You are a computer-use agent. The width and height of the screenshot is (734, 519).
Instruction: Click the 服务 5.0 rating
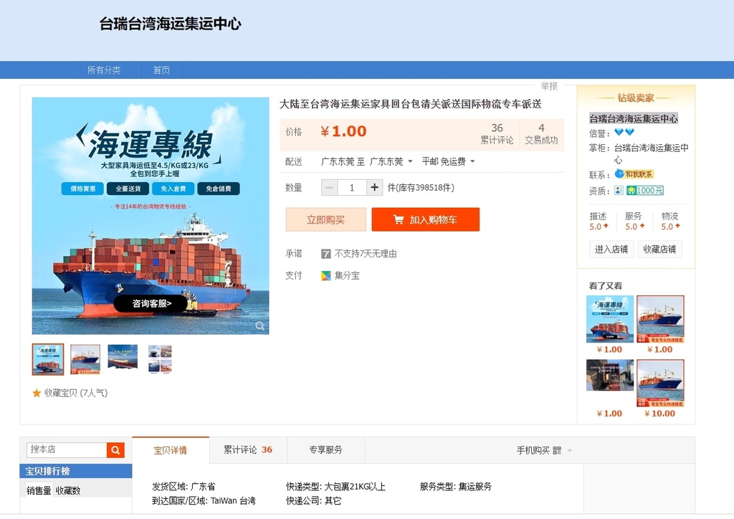634,221
